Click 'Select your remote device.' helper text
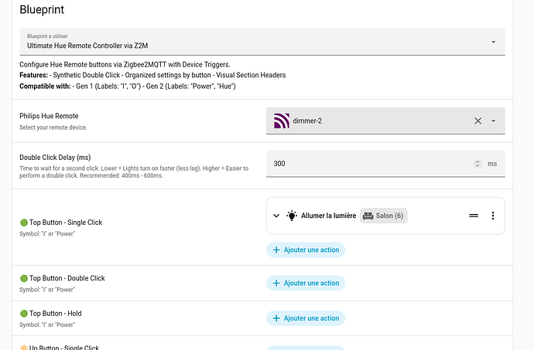534x350 pixels. [x=53, y=127]
